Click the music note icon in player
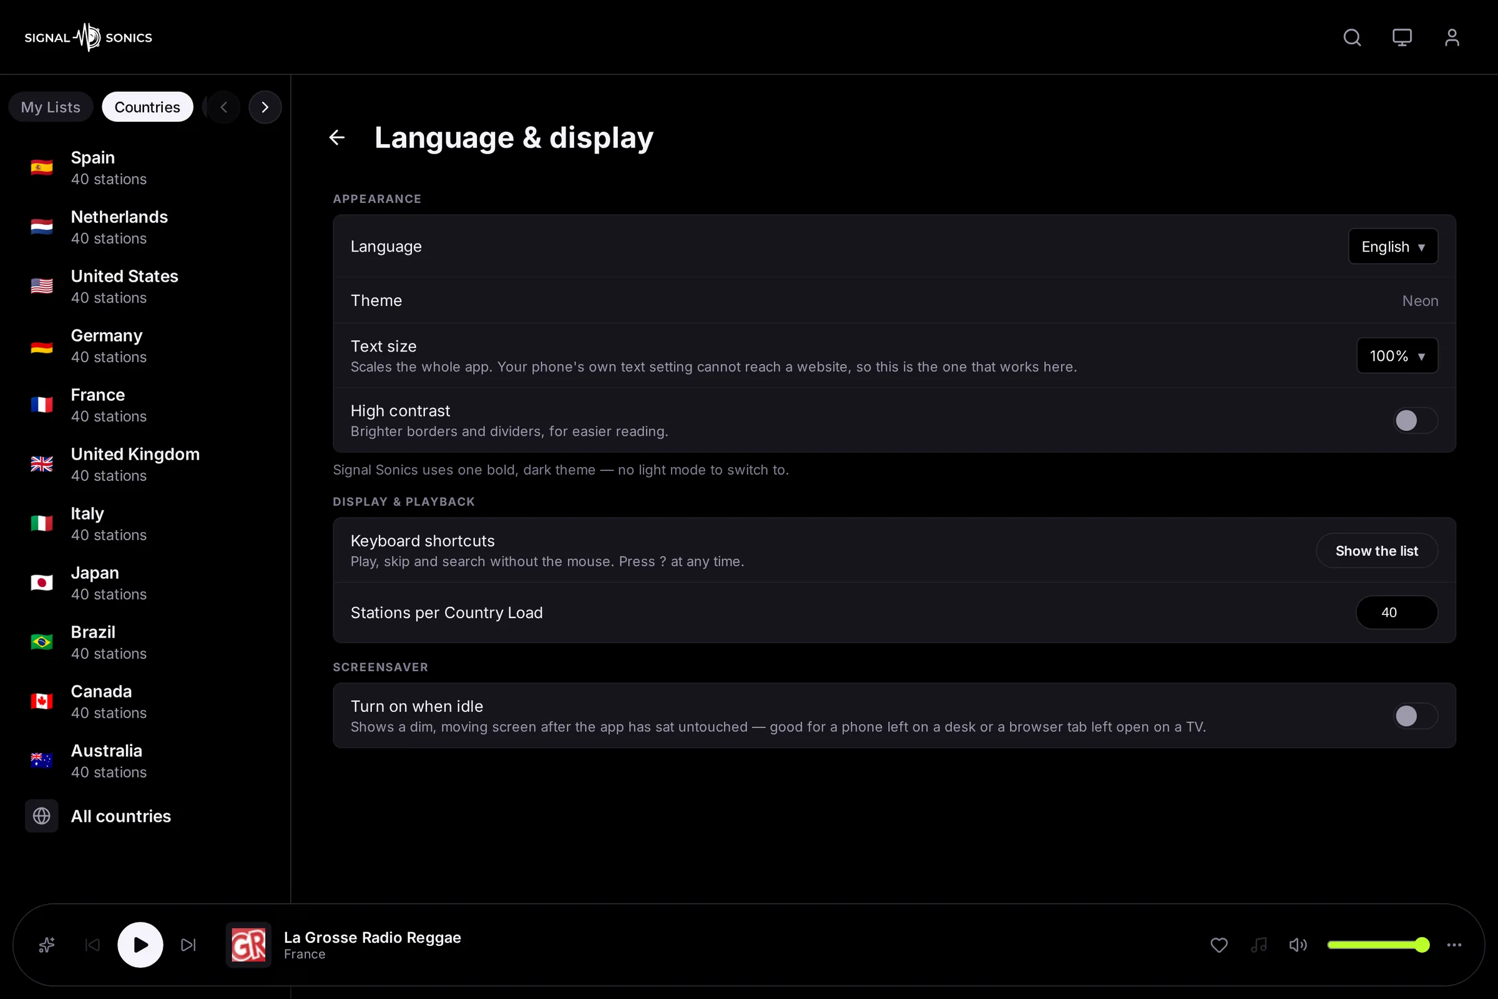 tap(1258, 945)
